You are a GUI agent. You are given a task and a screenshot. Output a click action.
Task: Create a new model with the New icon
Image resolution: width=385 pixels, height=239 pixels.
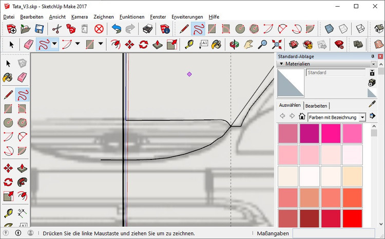(x=11, y=29)
